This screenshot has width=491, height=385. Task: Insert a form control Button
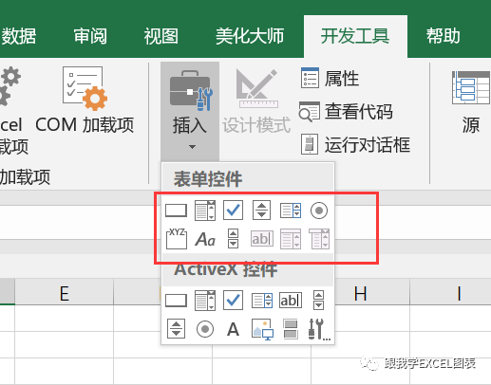(177, 211)
